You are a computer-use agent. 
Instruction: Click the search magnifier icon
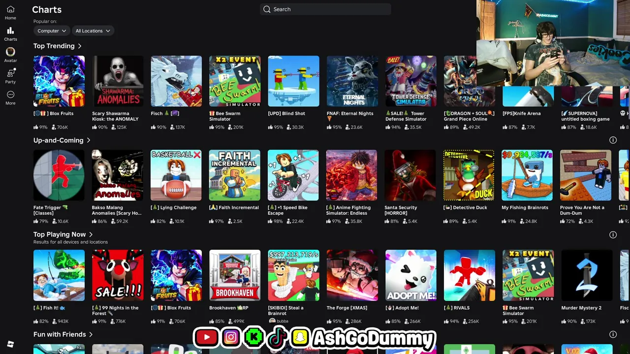267,9
